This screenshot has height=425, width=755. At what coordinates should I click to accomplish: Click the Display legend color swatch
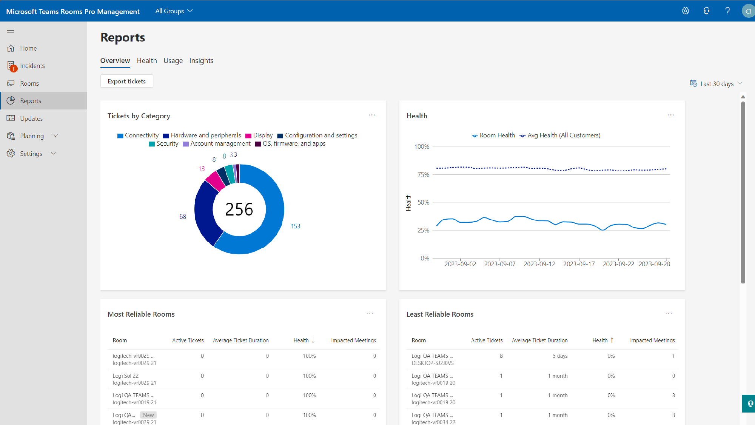point(248,136)
